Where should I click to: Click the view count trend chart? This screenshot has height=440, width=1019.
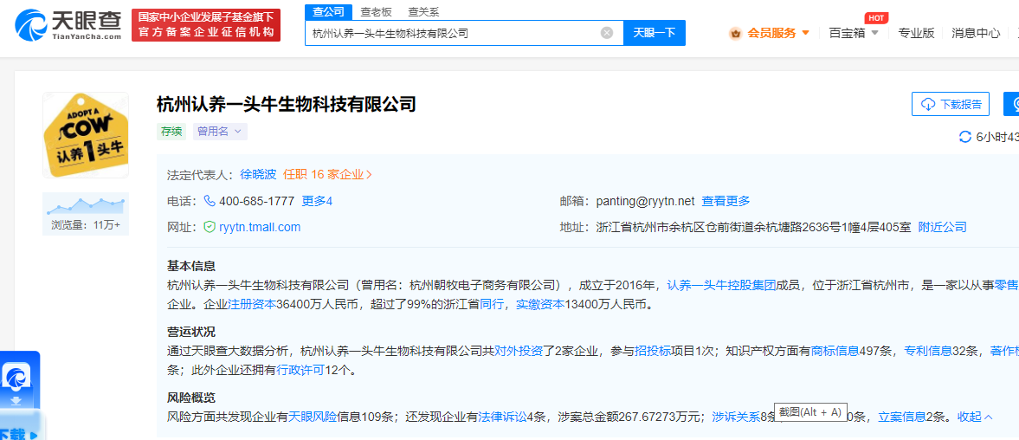pos(86,205)
